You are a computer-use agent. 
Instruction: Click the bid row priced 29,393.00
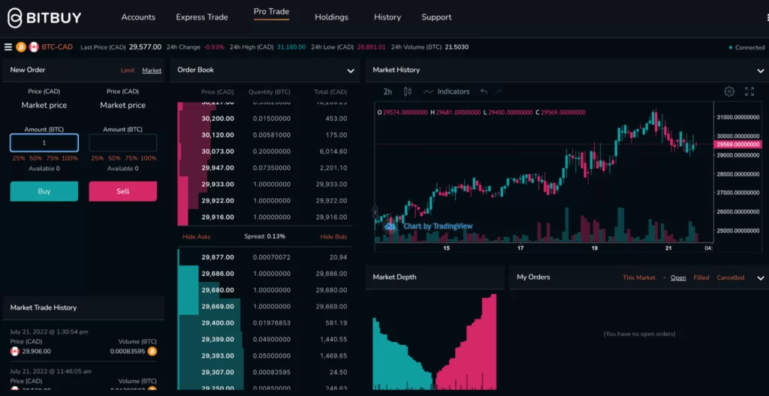point(264,355)
